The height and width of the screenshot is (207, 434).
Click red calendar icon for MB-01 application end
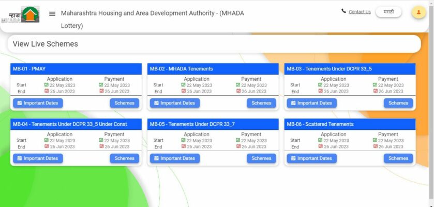tap(47, 91)
